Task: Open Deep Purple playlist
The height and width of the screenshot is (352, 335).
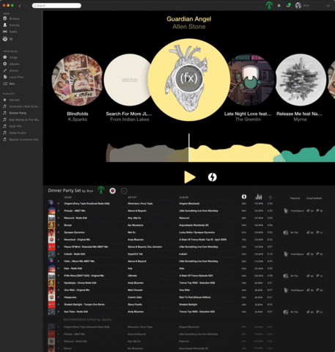Action: pyautogui.click(x=18, y=133)
